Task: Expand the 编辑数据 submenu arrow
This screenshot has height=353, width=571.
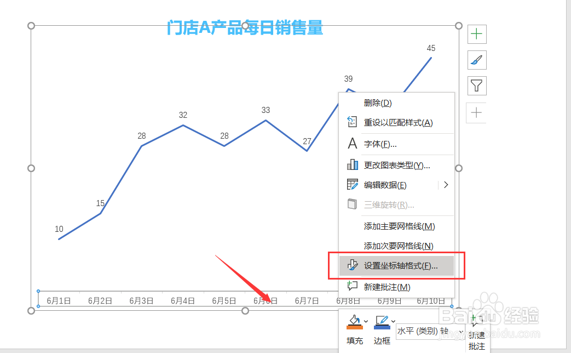Action: [446, 185]
